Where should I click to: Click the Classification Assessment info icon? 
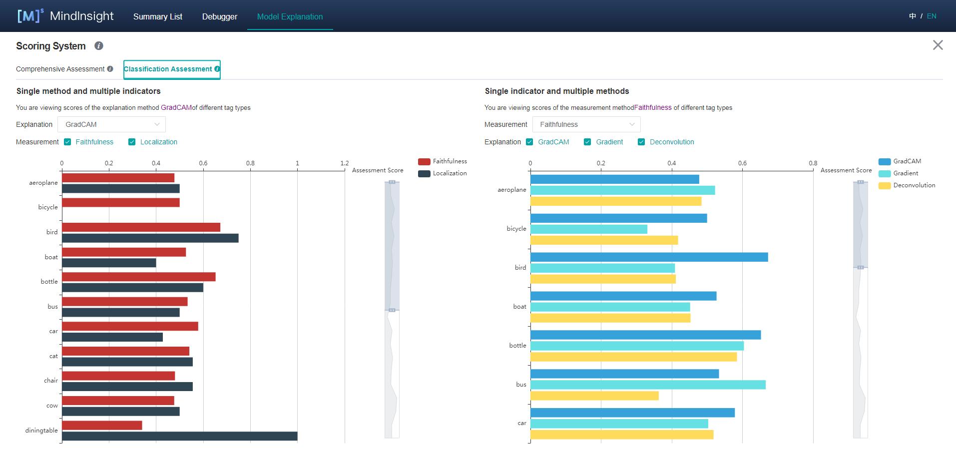click(x=217, y=69)
